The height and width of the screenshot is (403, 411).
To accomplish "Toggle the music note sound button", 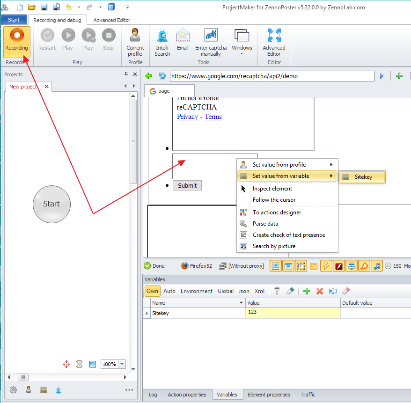I will coord(377,266).
